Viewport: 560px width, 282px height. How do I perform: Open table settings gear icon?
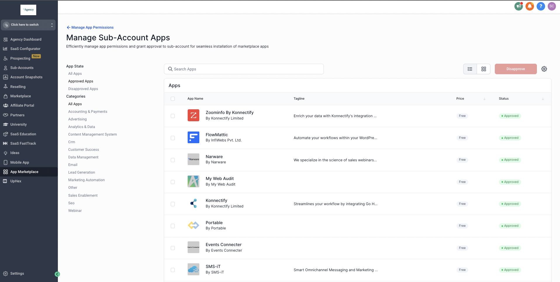[x=544, y=69]
